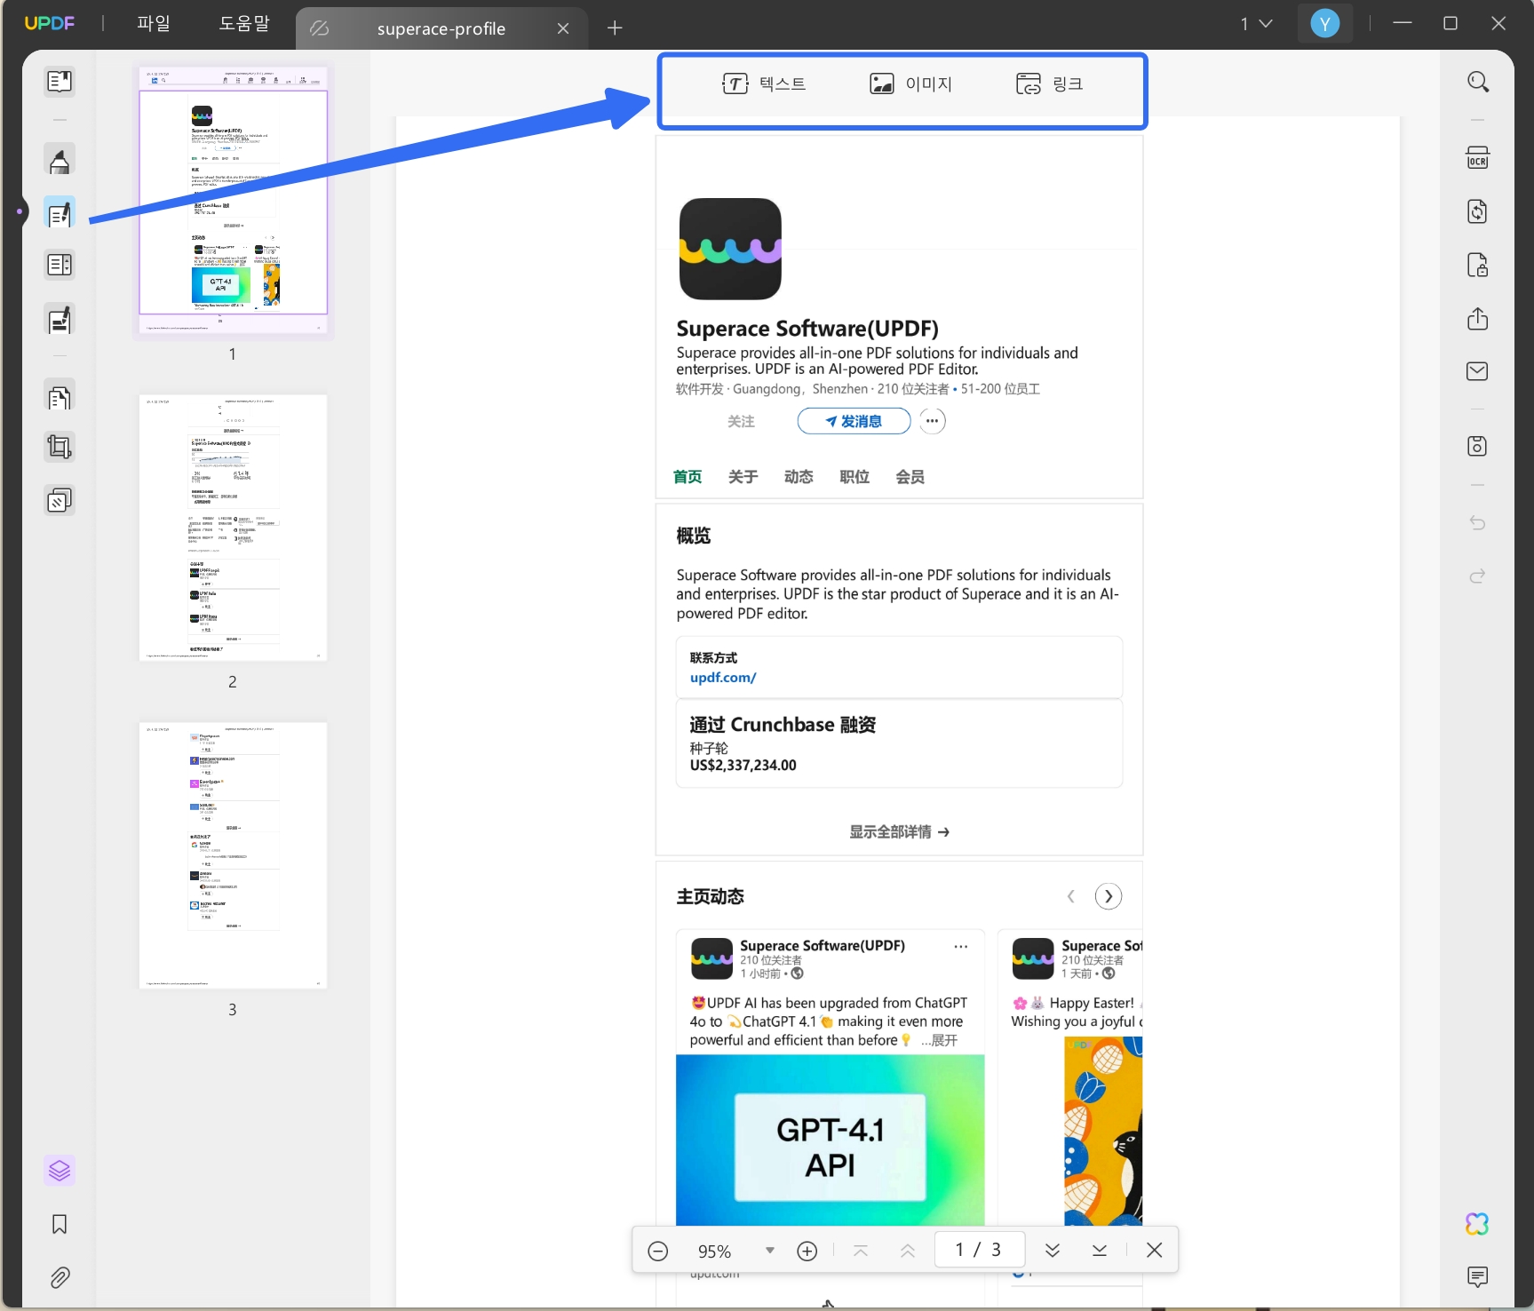
Task: Open the Form tool in left sidebar
Action: pyautogui.click(x=60, y=265)
